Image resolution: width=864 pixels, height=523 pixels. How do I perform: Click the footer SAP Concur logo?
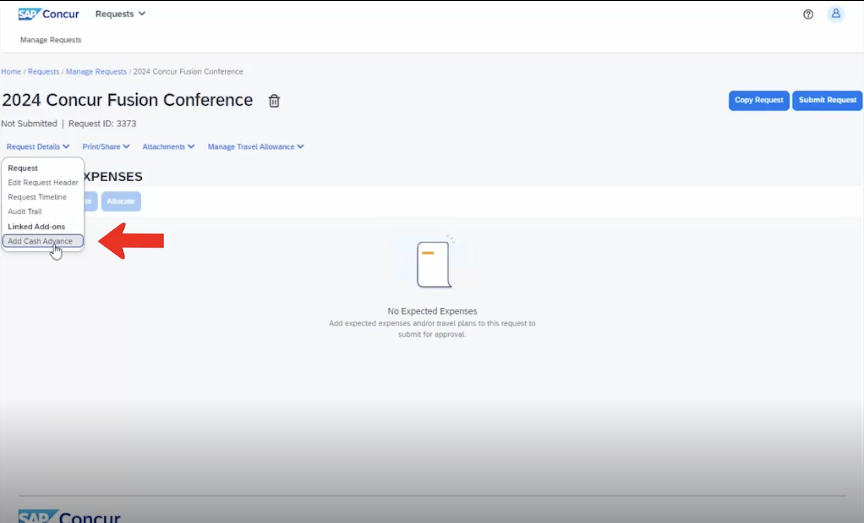pos(70,517)
